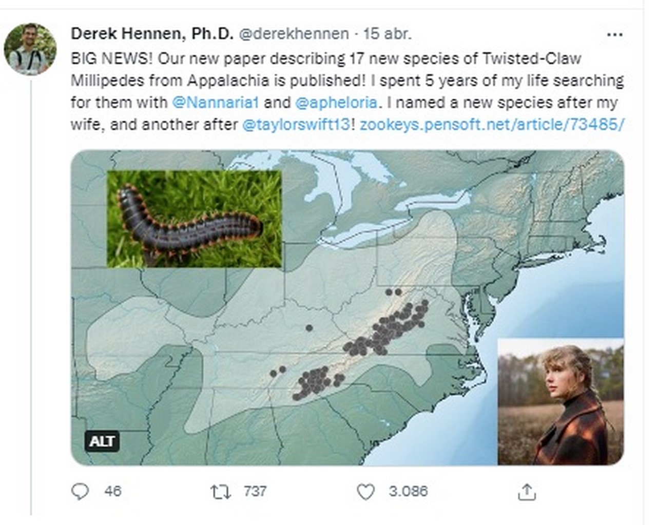Screen dimensions: 657x525
Task: Follow the zookeys.pensoft.net article link
Action: tap(492, 124)
